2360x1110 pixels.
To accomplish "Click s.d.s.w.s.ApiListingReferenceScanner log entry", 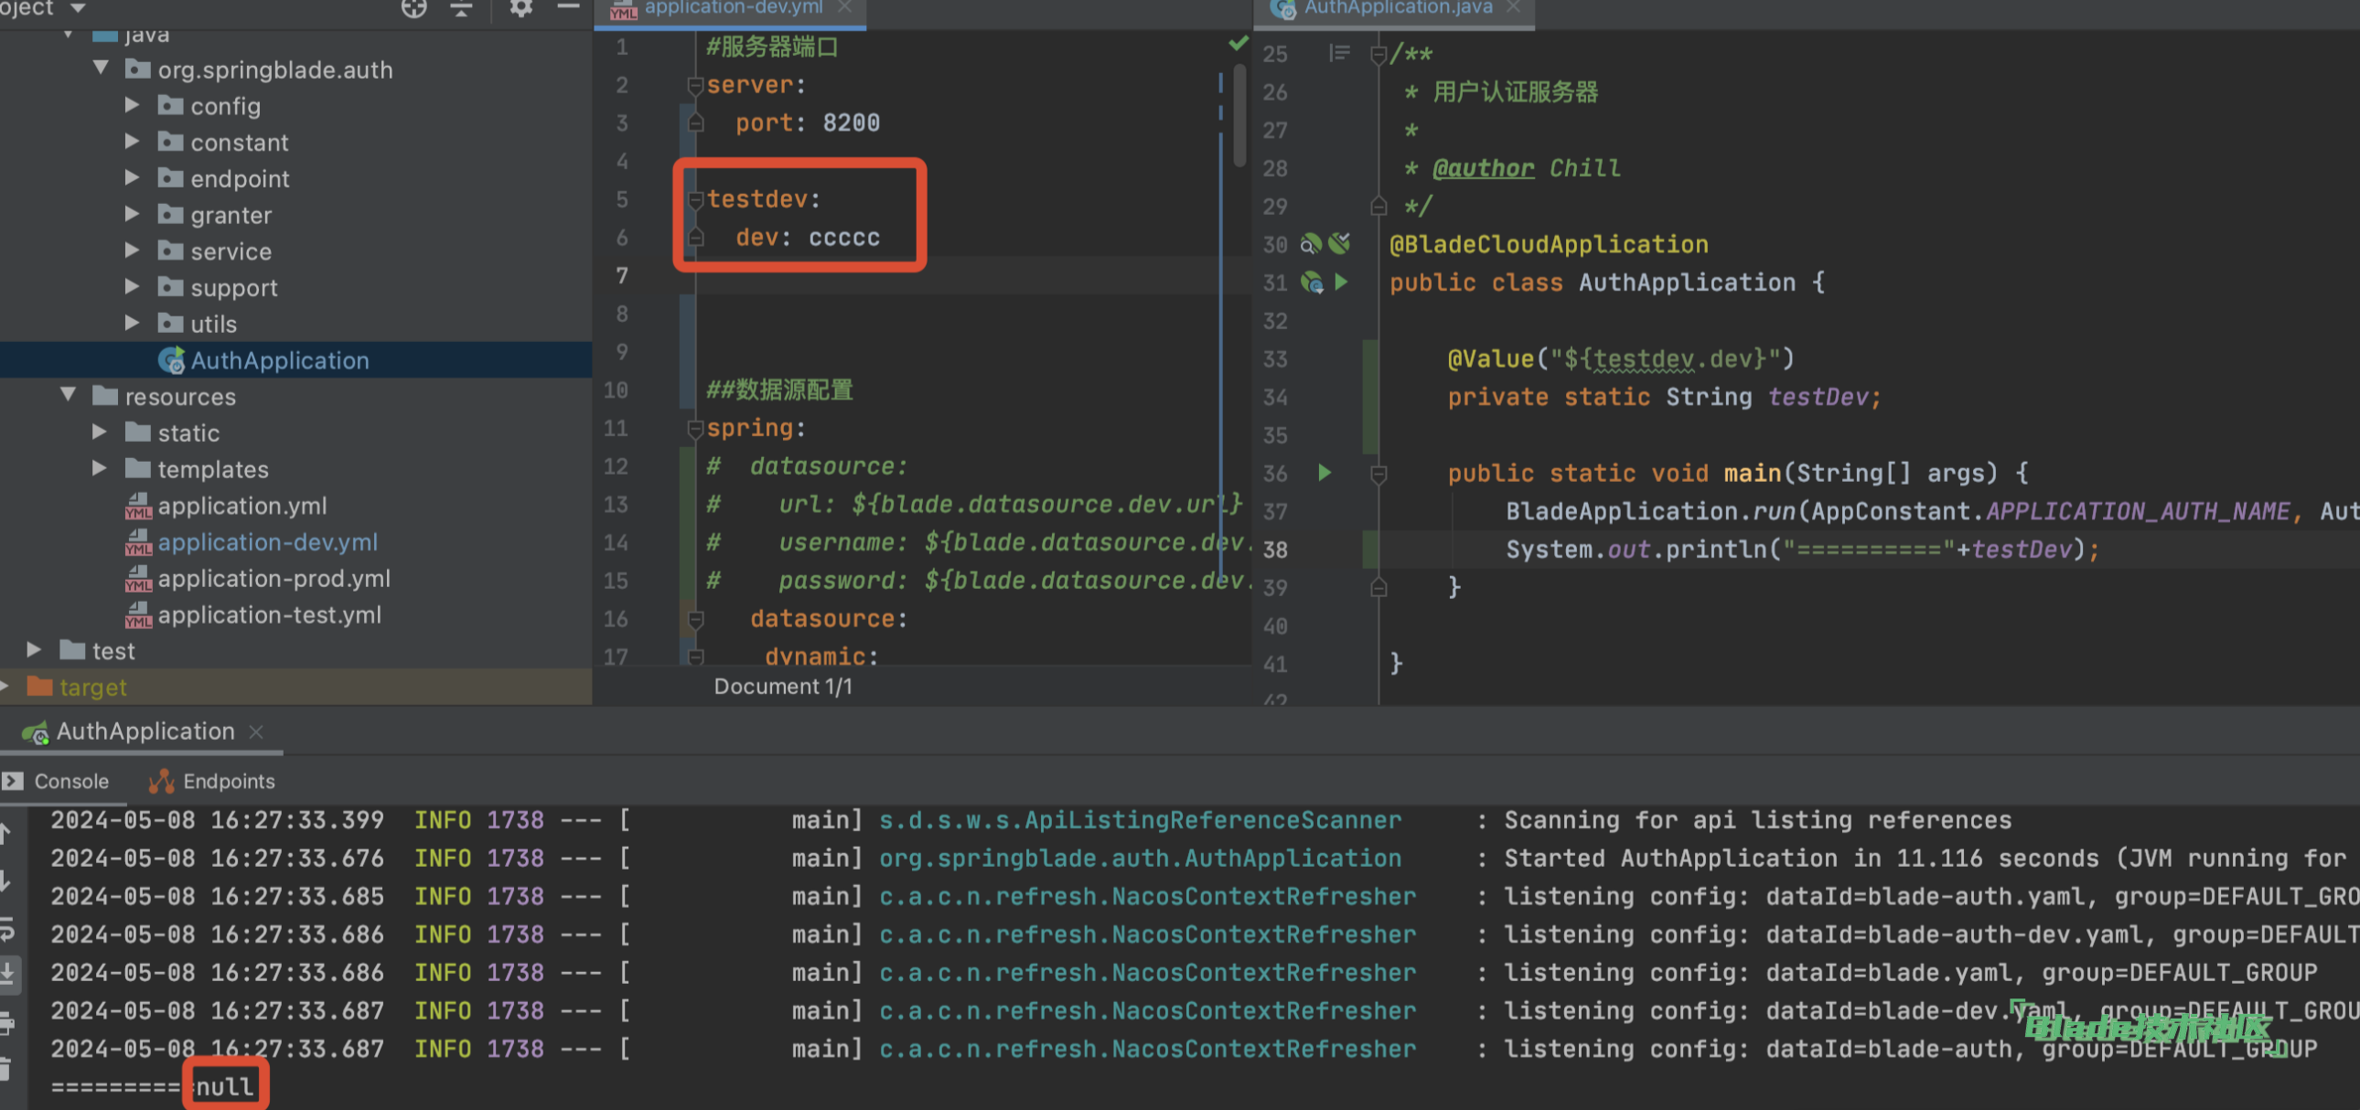I will (1140, 819).
